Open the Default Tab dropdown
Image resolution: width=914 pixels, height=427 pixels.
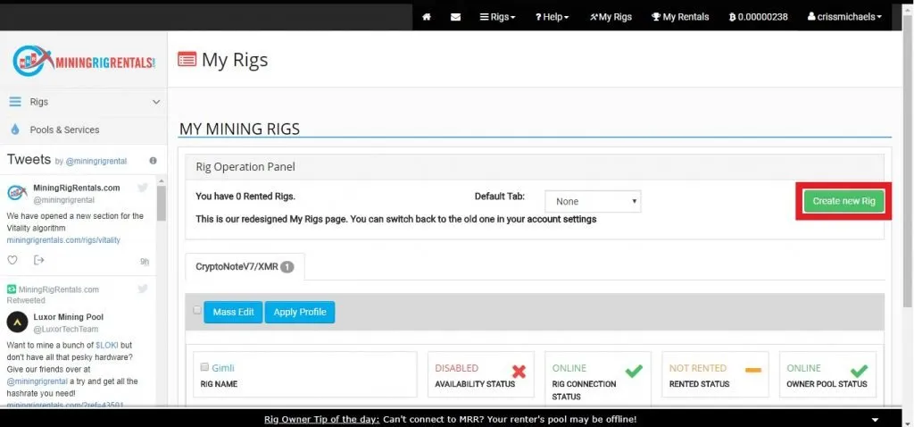pos(593,201)
